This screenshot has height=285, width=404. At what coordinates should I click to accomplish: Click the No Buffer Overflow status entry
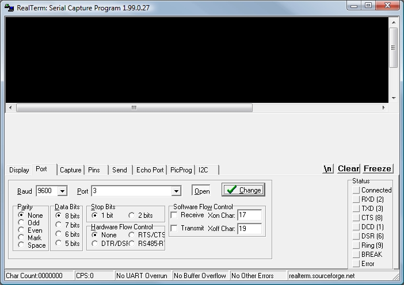(200, 276)
